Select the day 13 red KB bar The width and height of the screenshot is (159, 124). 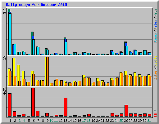coord(66,107)
